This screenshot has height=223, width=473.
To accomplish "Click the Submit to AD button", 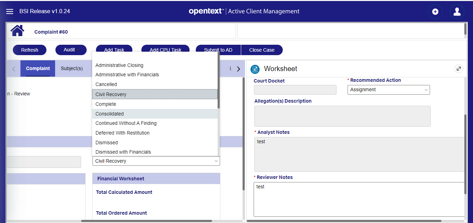I will click(x=218, y=50).
